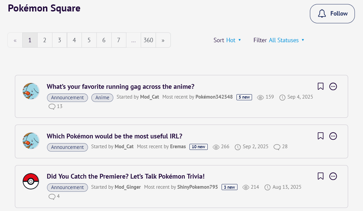Open thread 'Which Pokémon would be the most useful IRL?'
Screen dimensions: 363x211
pyautogui.click(x=115, y=136)
